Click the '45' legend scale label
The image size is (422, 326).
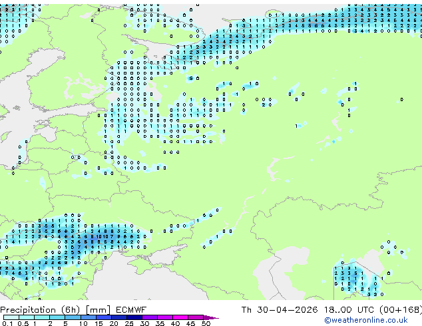pos(190,323)
